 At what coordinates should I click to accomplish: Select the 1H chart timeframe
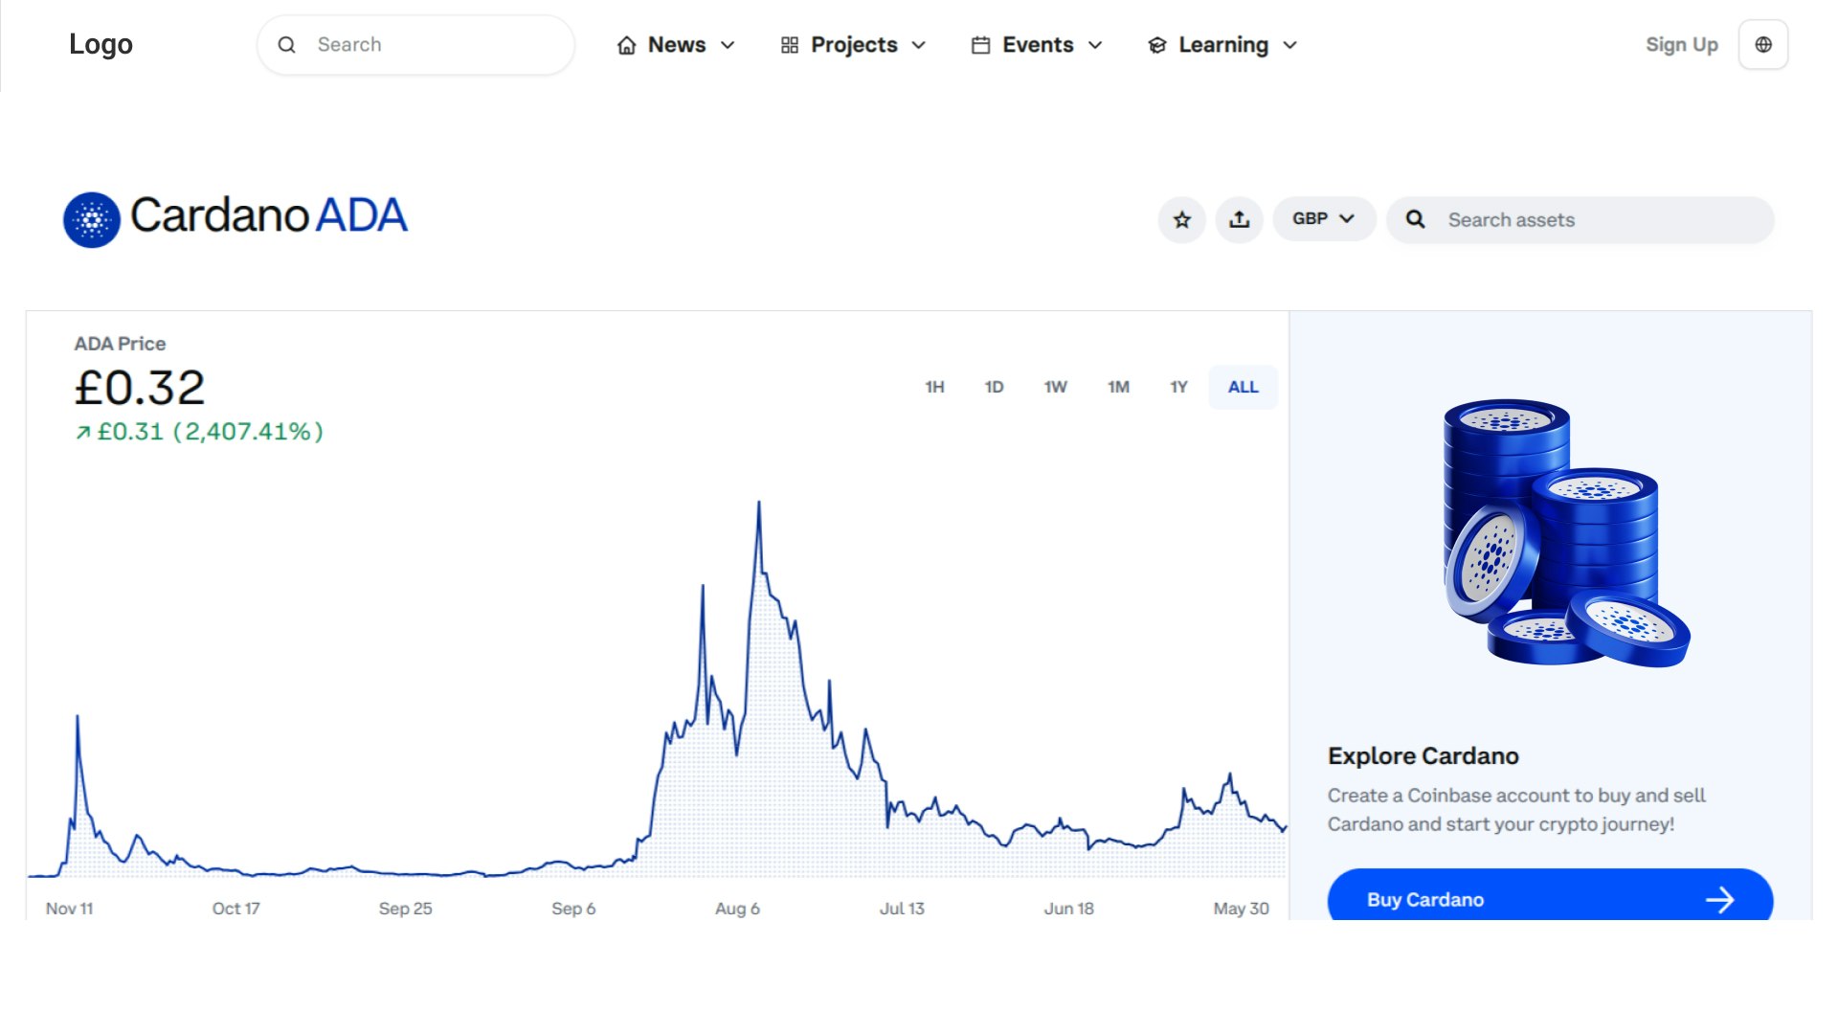[x=934, y=387]
